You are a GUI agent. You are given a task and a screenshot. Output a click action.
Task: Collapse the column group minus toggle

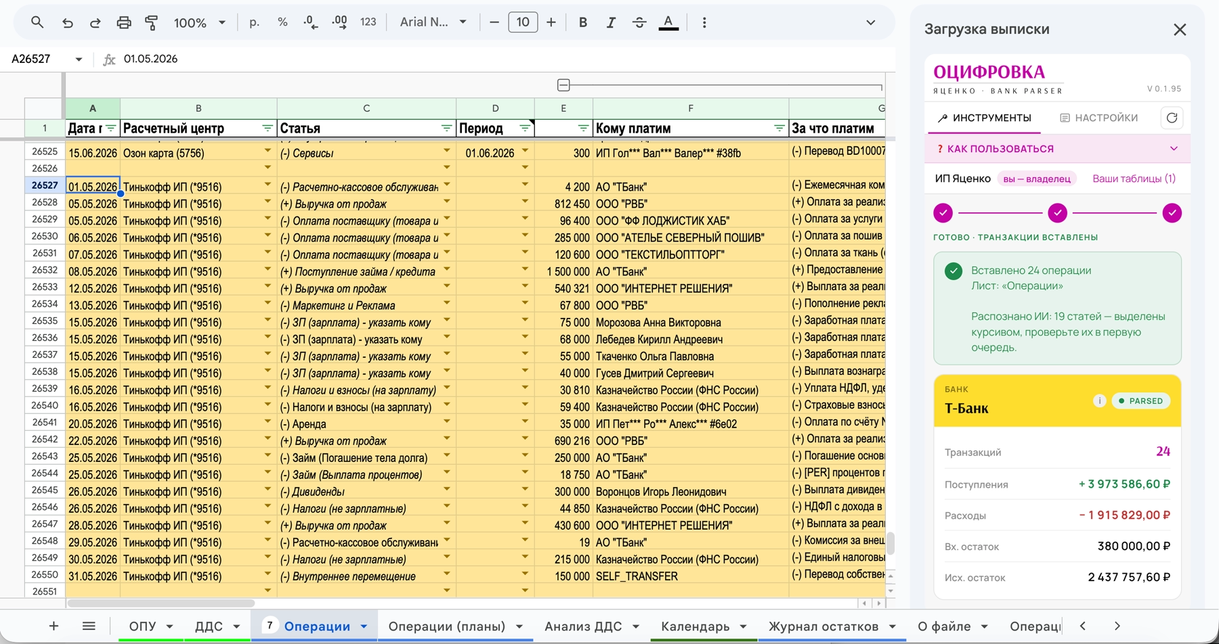pos(563,85)
